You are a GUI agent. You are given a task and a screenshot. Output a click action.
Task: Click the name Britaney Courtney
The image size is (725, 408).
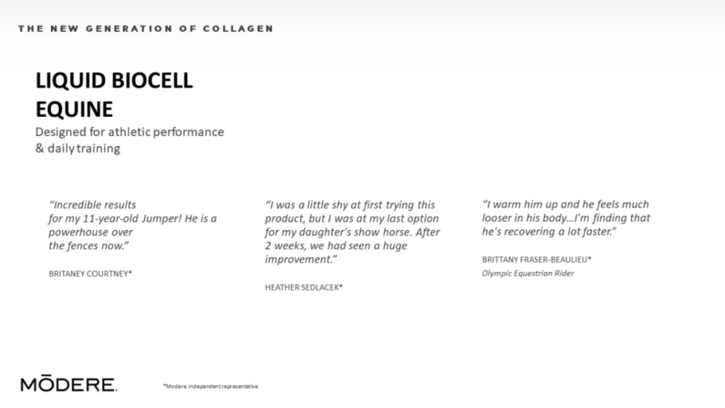click(90, 274)
